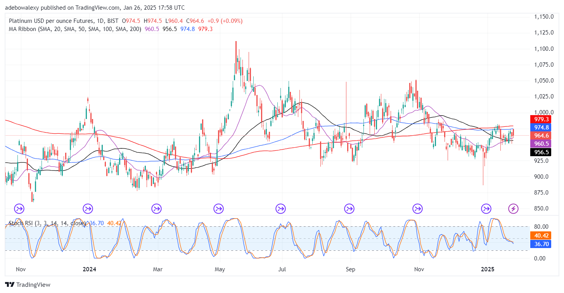Click the SMA 50 value 956.5 in legend
Image resolution: width=564 pixels, height=293 pixels.
[169, 29]
